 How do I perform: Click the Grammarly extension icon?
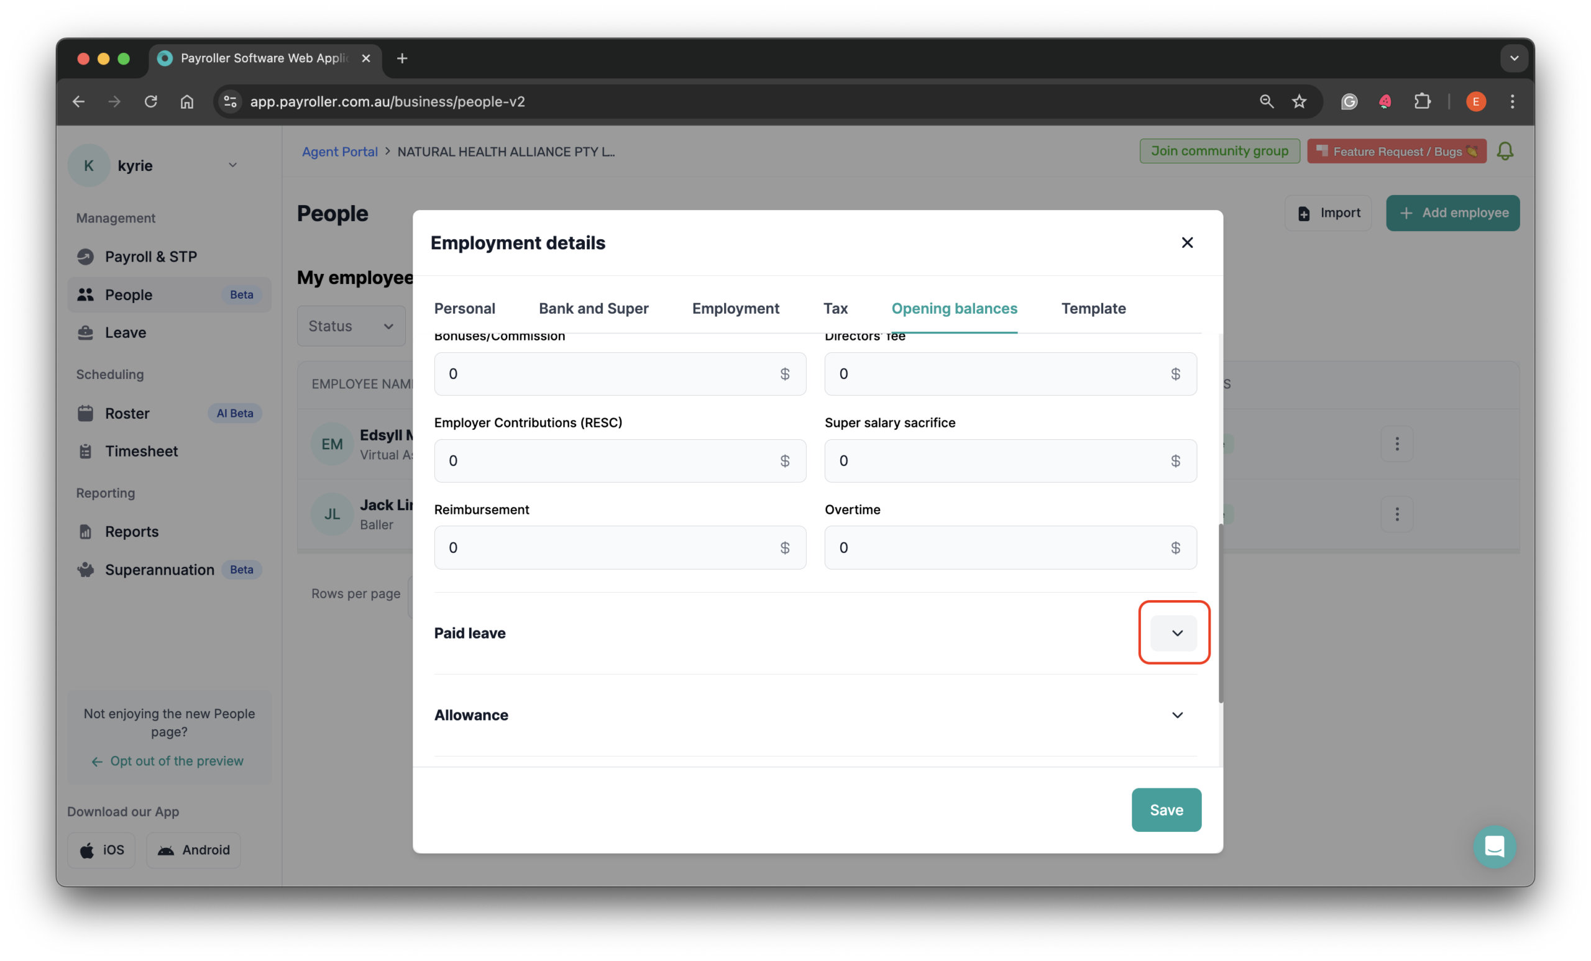click(x=1349, y=101)
